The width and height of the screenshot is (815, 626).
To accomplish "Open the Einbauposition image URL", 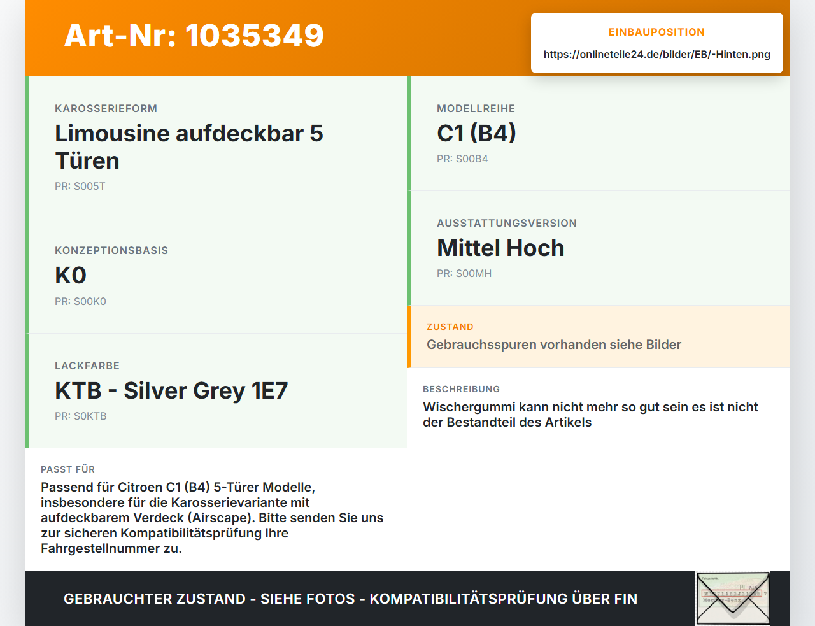I will pyautogui.click(x=656, y=54).
